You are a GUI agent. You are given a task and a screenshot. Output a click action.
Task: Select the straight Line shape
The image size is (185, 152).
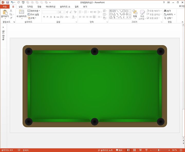[x=117, y=11]
